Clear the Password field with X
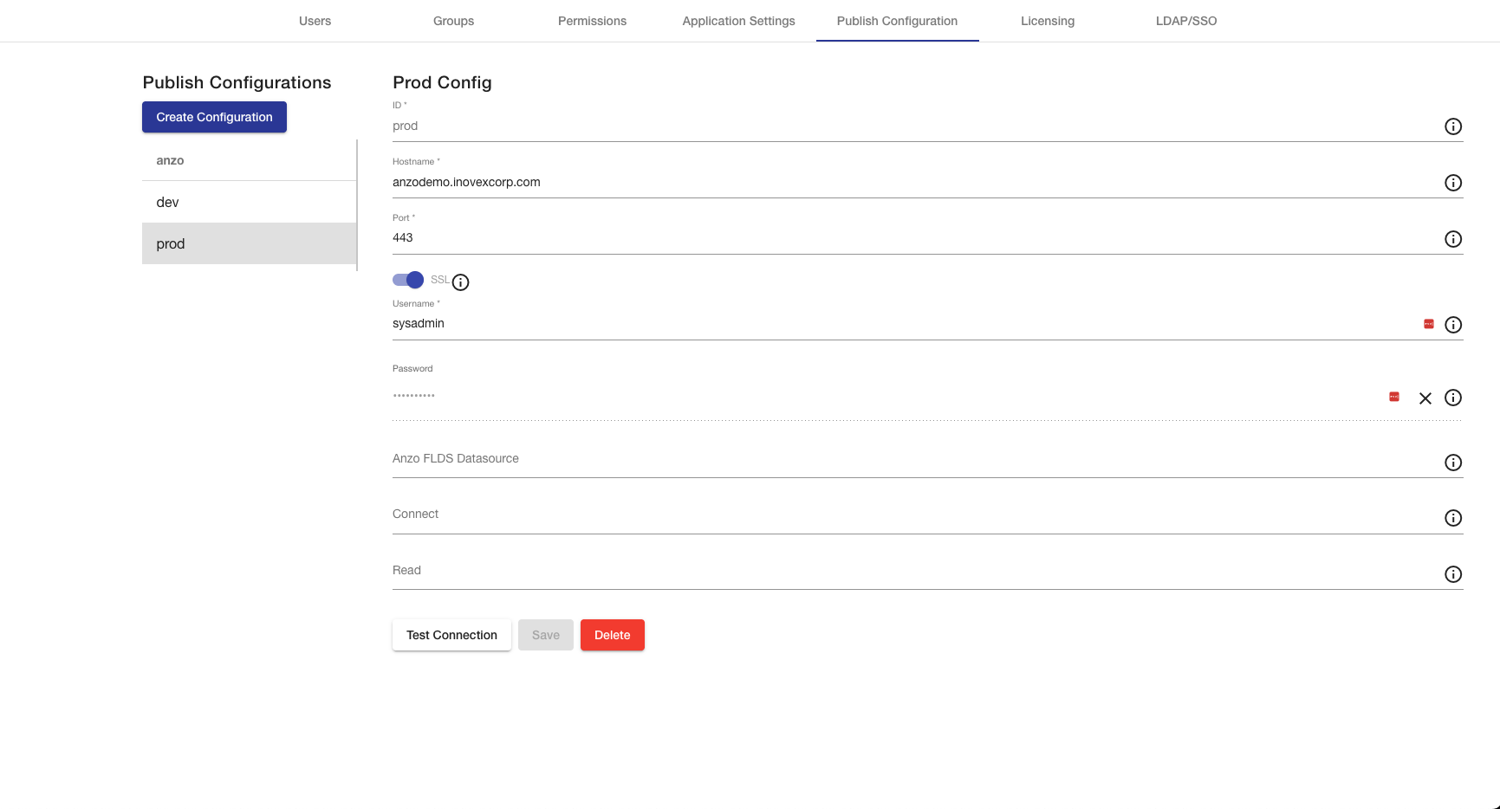 click(x=1425, y=398)
